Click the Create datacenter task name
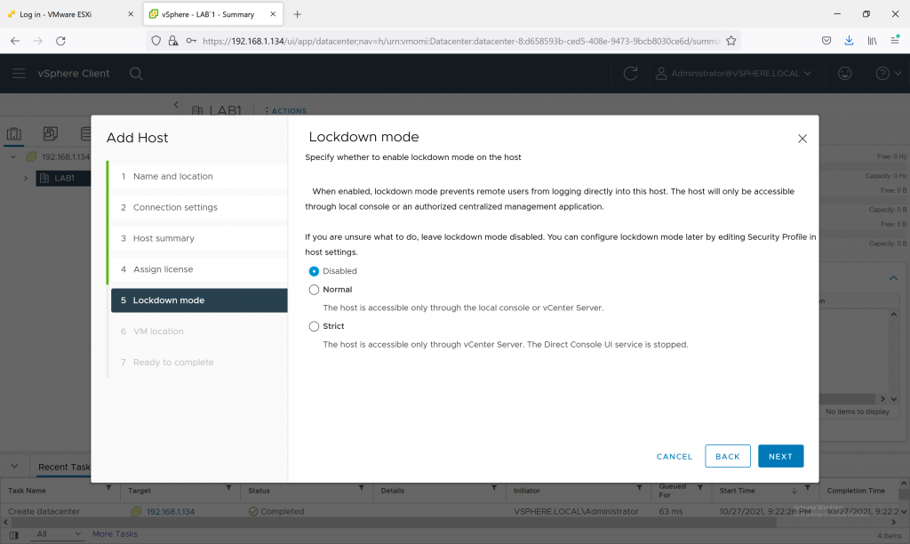This screenshot has height=544, width=910. [x=44, y=511]
